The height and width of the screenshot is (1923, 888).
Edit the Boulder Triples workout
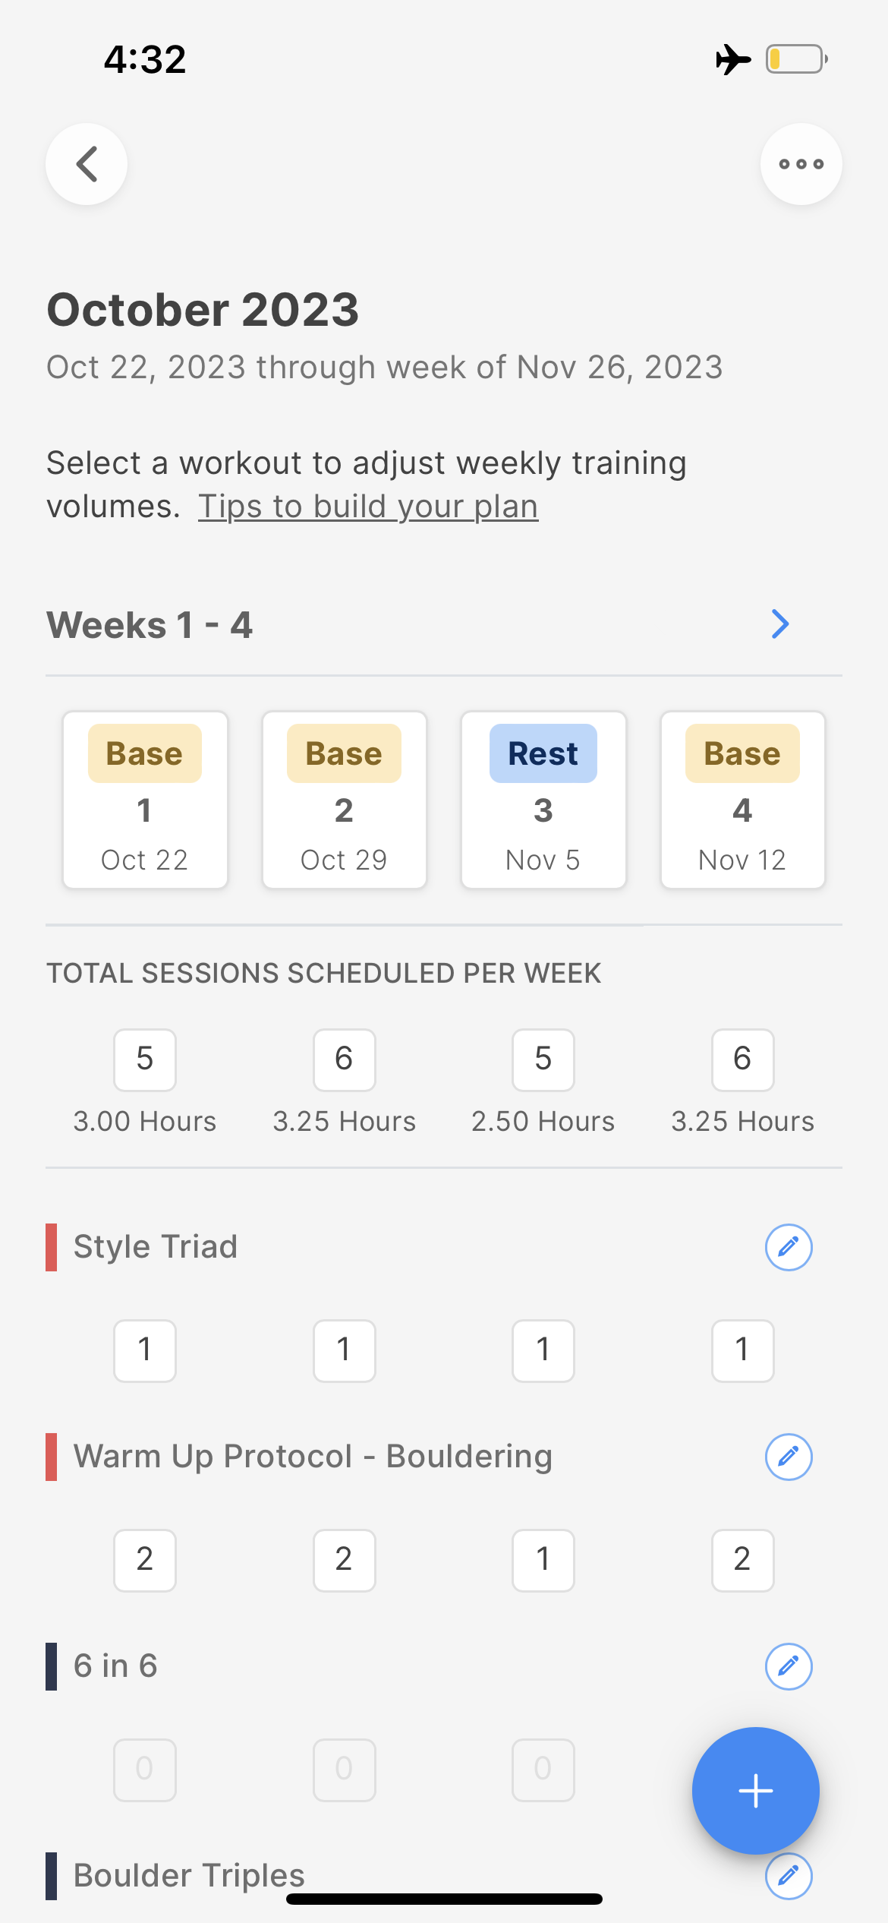pos(788,1876)
